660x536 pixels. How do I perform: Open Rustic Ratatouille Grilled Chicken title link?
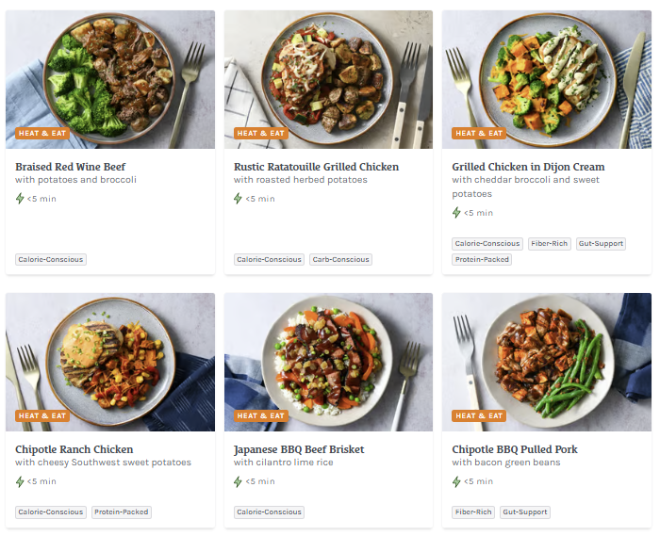[316, 167]
